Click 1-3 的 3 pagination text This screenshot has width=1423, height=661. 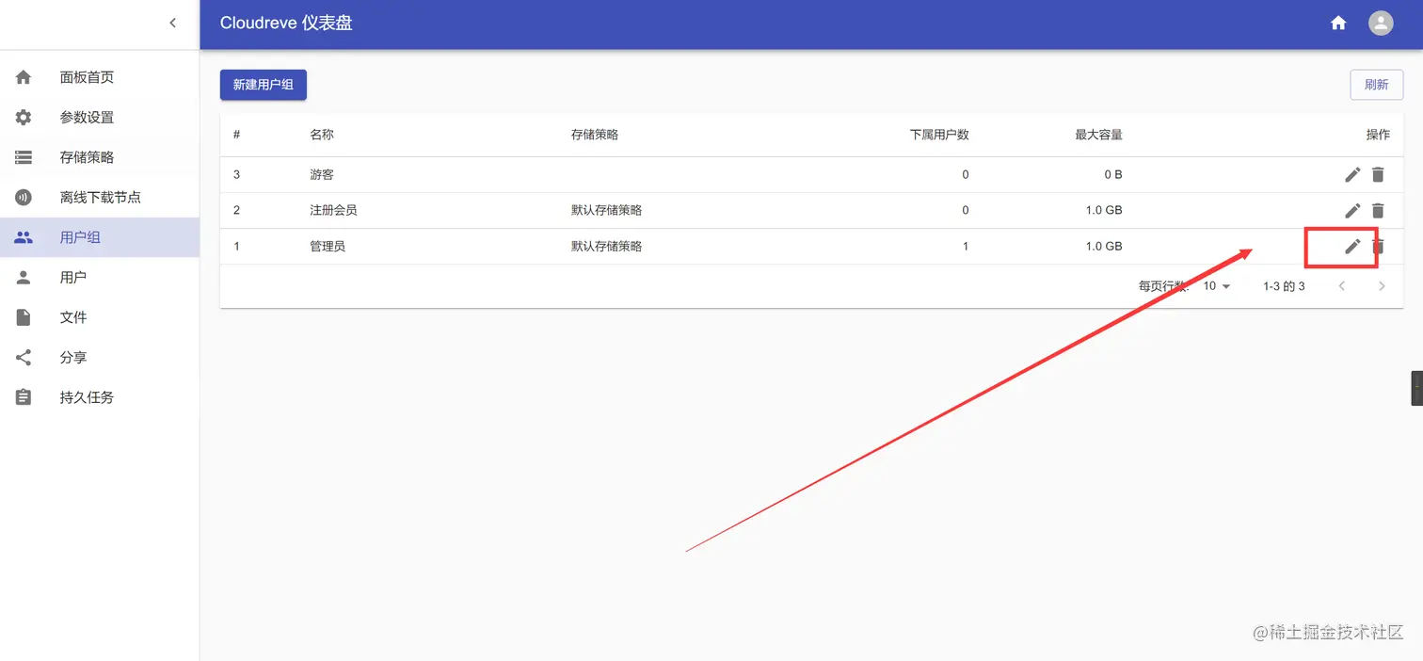click(1284, 286)
